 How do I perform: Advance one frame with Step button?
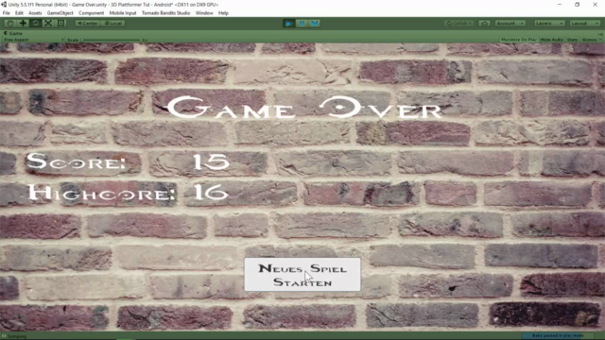[315, 23]
